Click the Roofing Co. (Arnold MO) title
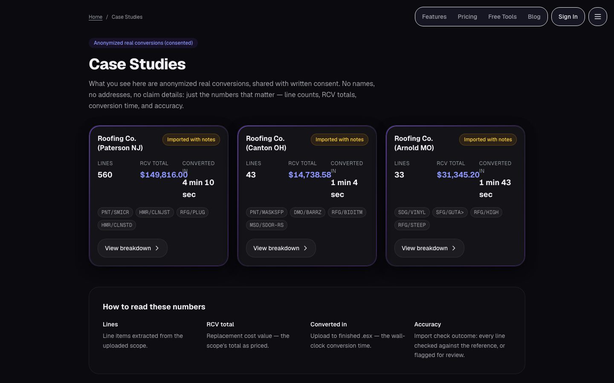The height and width of the screenshot is (383, 614). pos(414,143)
